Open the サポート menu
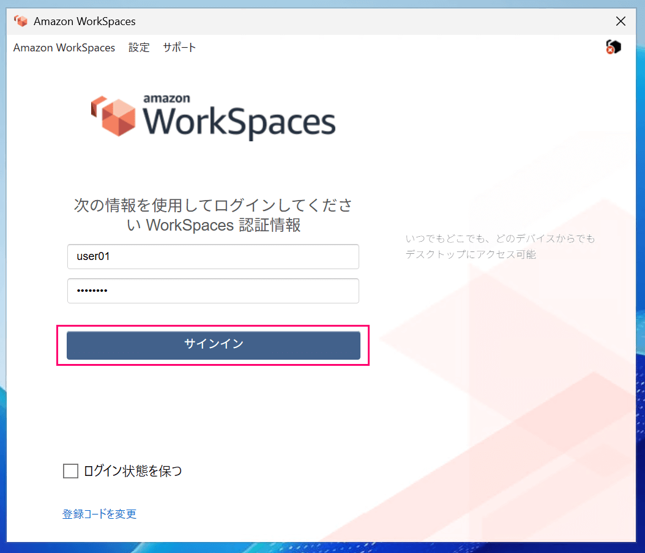This screenshot has width=645, height=553. coord(179,48)
